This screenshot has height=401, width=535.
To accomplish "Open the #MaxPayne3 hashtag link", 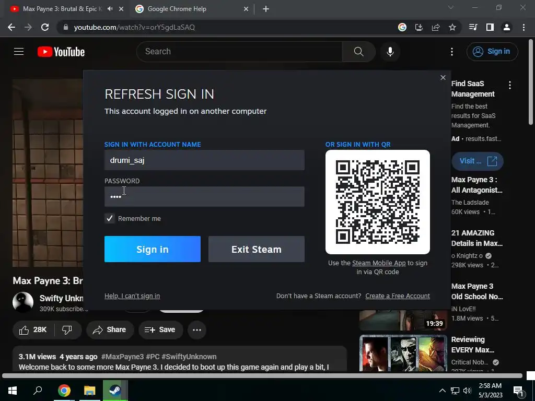I will (x=122, y=357).
